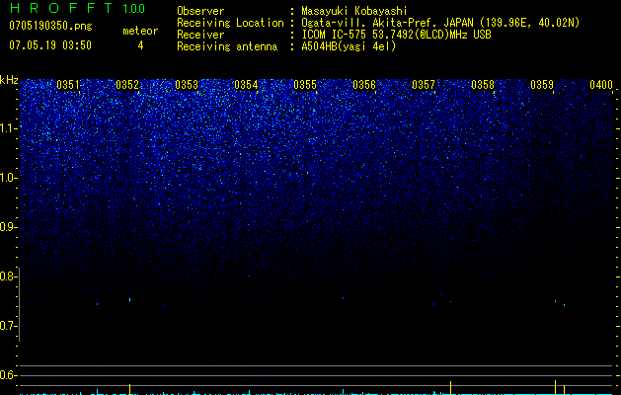Click the 0358 time marker
The width and height of the screenshot is (621, 395).
(x=483, y=85)
